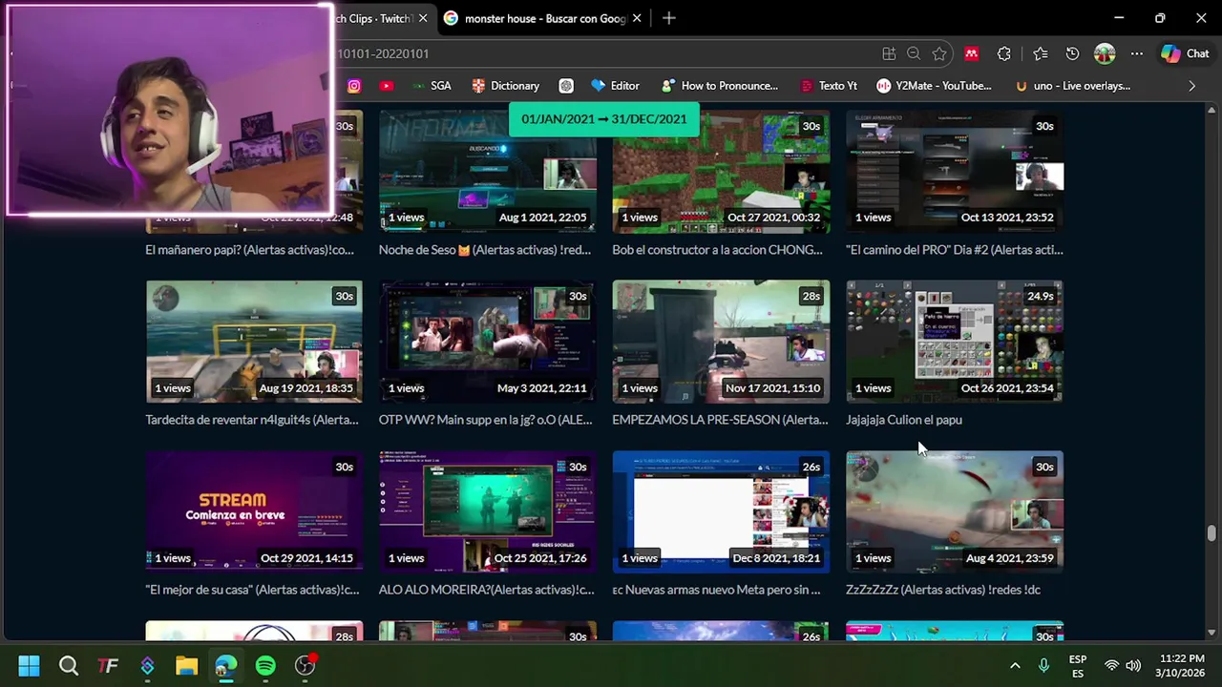Open the favorites list icon
Screen dimensions: 1222x687
(x=1041, y=54)
